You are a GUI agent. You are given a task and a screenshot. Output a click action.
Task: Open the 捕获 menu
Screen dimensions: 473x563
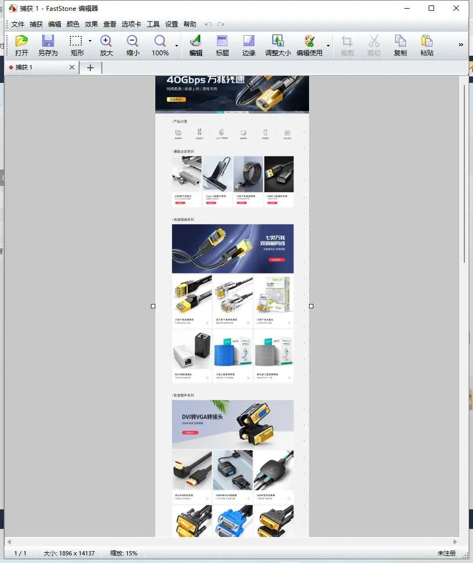pyautogui.click(x=36, y=24)
